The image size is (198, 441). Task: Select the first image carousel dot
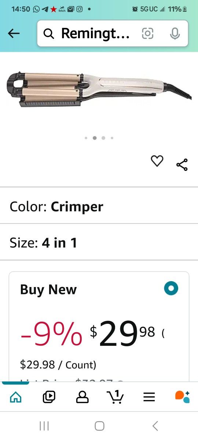coord(86,138)
